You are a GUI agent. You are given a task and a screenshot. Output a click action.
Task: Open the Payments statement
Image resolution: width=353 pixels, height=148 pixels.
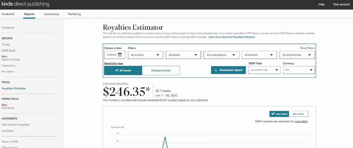pyautogui.click(x=8, y=131)
